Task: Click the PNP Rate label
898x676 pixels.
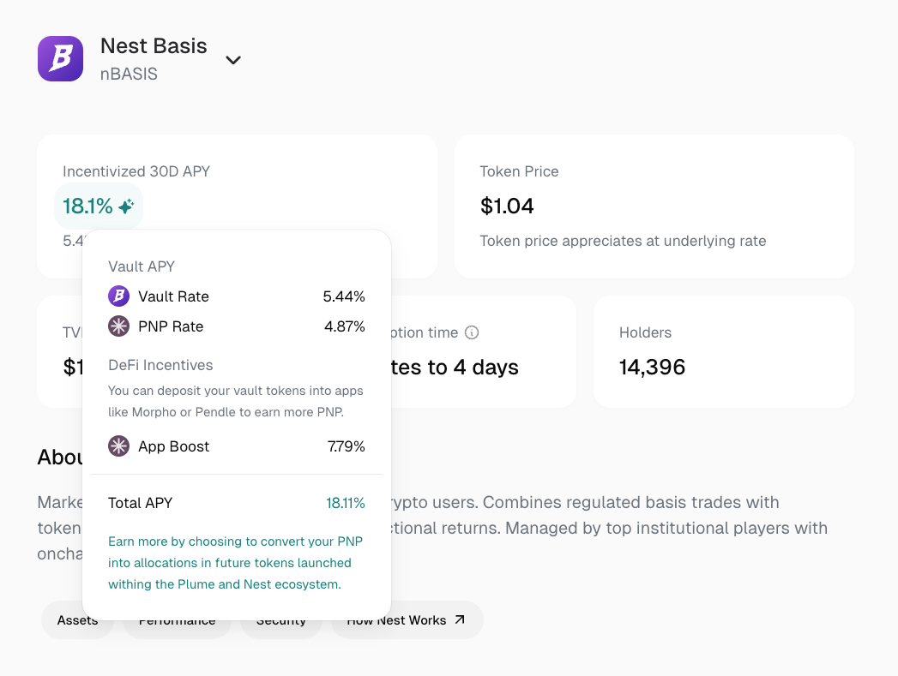Action: click(x=171, y=326)
